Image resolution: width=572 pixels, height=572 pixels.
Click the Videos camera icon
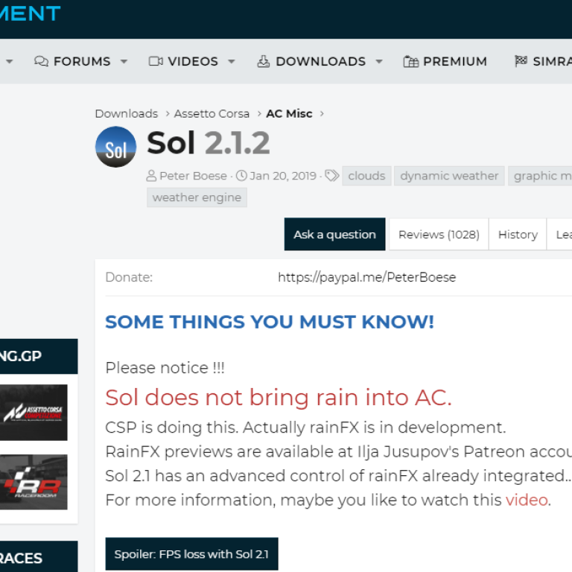[156, 61]
